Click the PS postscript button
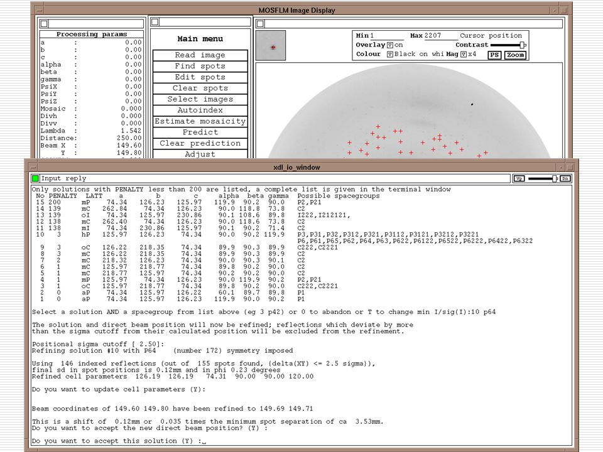 click(494, 55)
